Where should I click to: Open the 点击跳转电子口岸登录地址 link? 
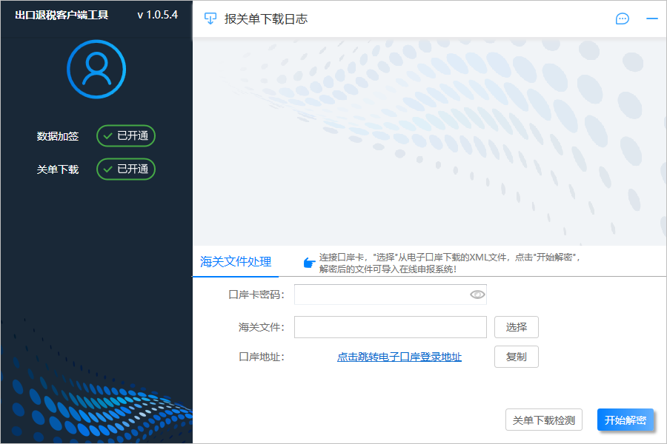399,357
